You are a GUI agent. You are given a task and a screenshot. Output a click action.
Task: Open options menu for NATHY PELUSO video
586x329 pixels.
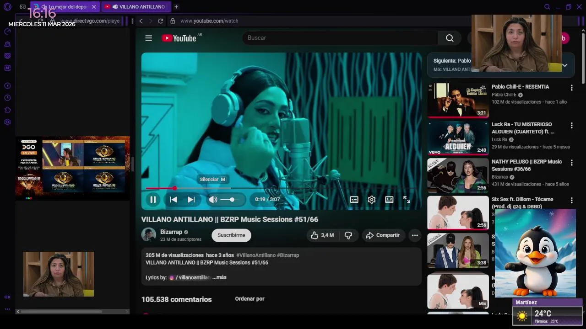(x=571, y=163)
